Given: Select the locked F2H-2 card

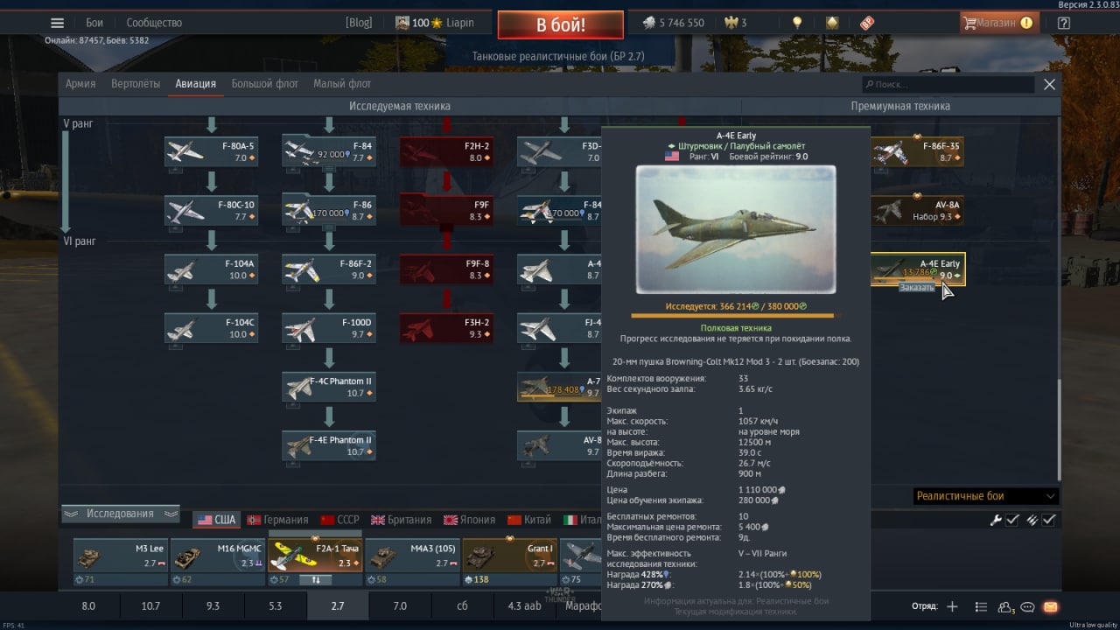Looking at the screenshot, I should tap(446, 151).
